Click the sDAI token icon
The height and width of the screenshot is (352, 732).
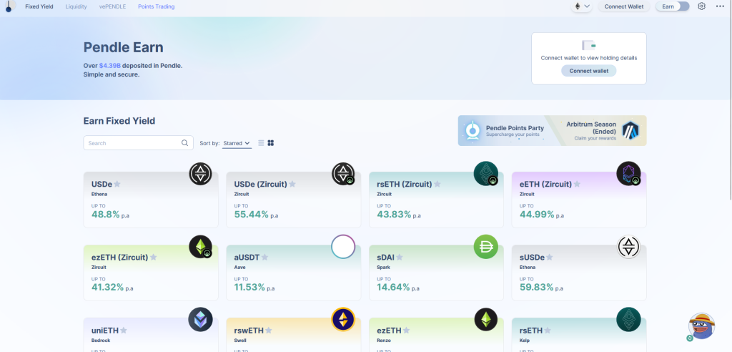[x=486, y=247]
